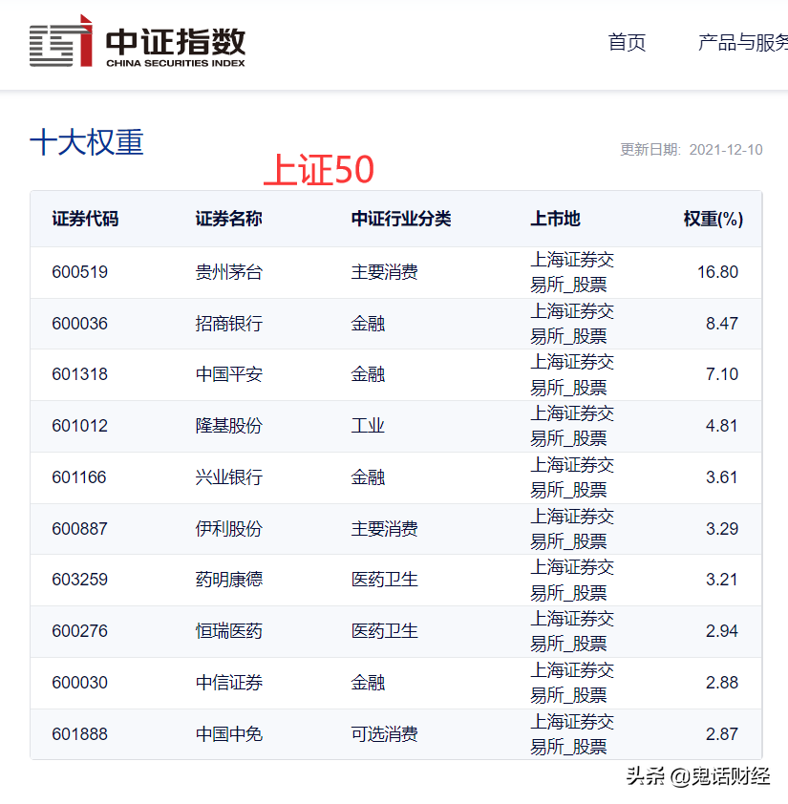788x804 pixels.
Task: Click the weight value 3.29
Action: pyautogui.click(x=722, y=529)
